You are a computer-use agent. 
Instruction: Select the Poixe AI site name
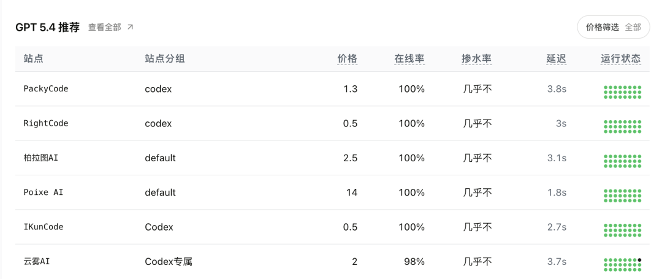point(44,192)
